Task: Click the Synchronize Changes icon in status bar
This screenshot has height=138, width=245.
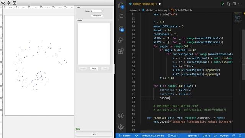Action: 136,136
